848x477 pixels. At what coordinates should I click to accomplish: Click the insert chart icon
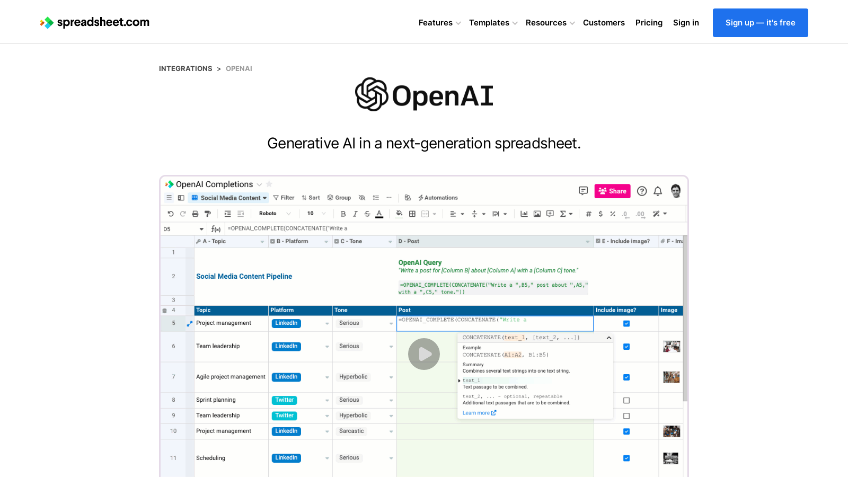(x=524, y=214)
